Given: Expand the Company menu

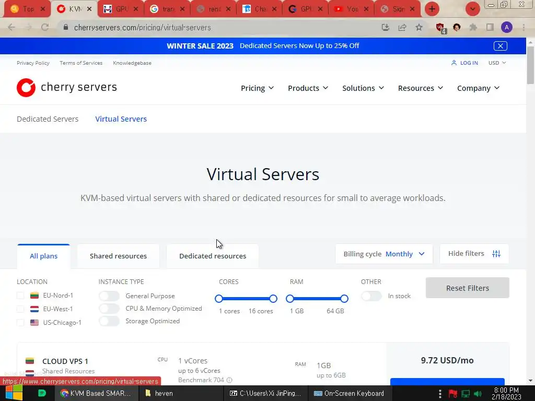Looking at the screenshot, I should point(478,88).
